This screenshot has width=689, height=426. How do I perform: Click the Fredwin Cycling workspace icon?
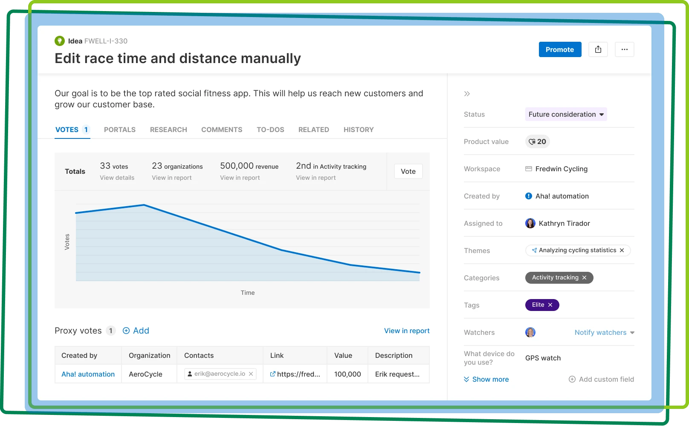point(529,169)
